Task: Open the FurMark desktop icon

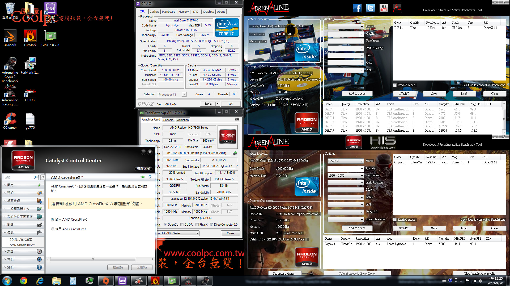Action: [x=30, y=38]
